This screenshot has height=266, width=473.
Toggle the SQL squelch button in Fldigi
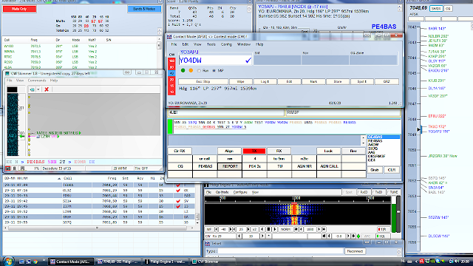coord(383,236)
